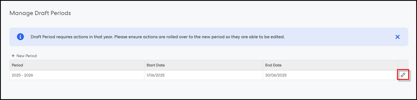Click the blue info circle icon
The height and width of the screenshot is (100, 417).
point(20,37)
